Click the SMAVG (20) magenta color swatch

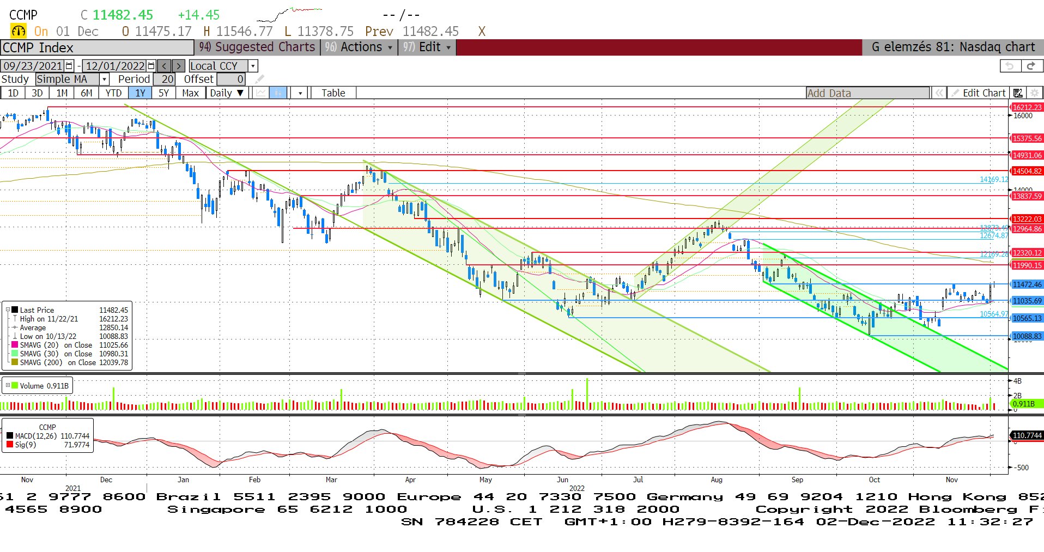[15, 344]
